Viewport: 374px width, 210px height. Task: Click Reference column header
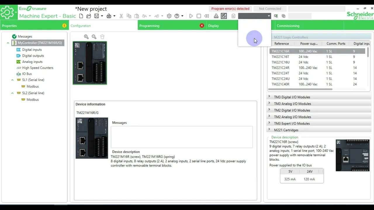282,44
